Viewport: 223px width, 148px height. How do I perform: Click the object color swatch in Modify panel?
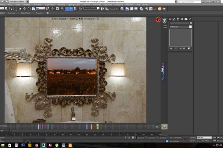point(191,23)
